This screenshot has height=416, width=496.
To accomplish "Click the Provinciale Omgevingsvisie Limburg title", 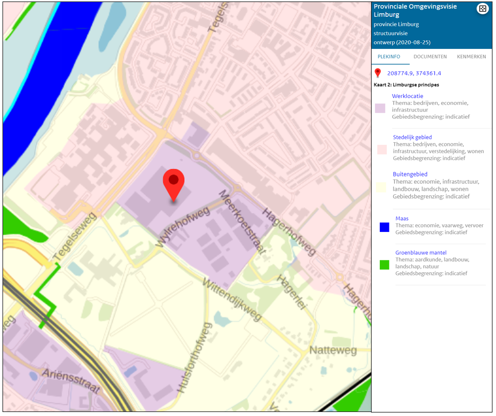I will coord(415,10).
